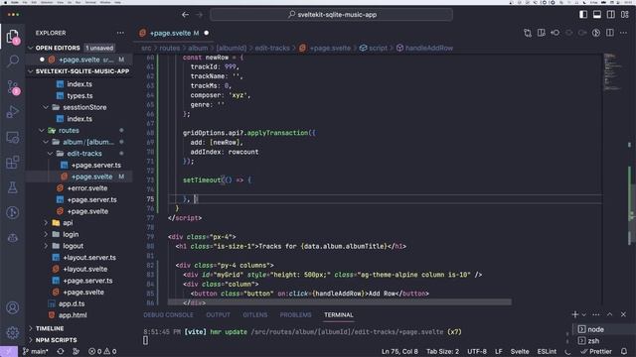Open the Run and Debug view
Screen dimensions: 636x357
click(x=13, y=112)
